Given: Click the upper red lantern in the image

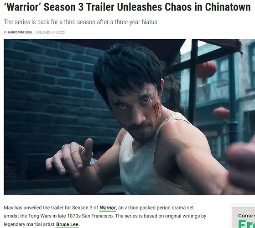Looking at the screenshot, I should [206, 70].
